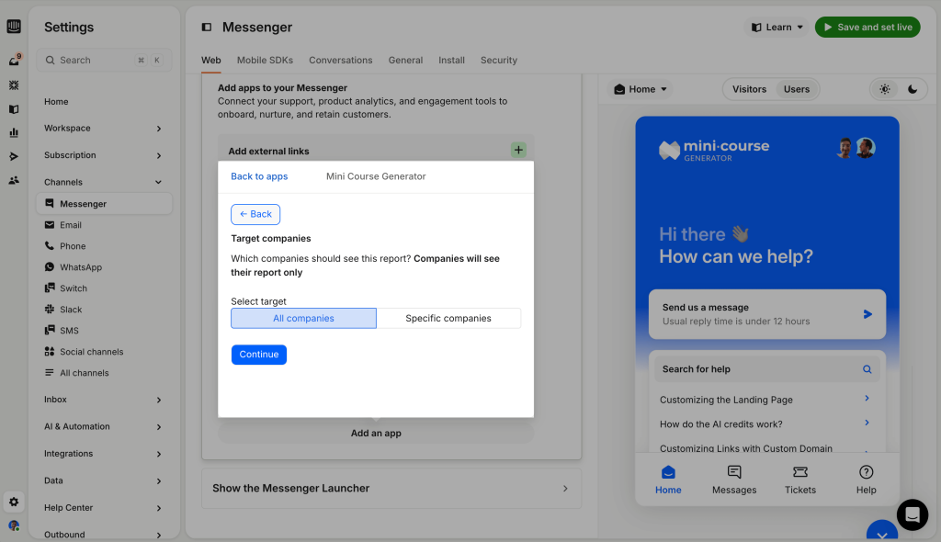
Task: Expand the Inbox settings section
Action: 103,400
